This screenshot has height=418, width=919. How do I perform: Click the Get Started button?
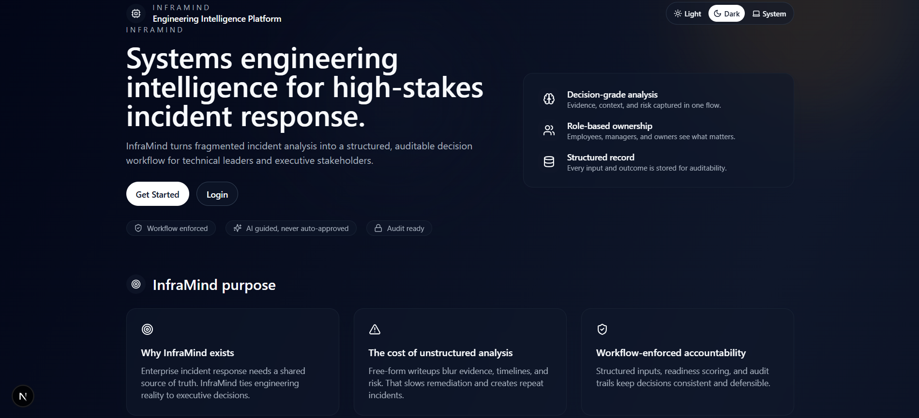point(158,194)
